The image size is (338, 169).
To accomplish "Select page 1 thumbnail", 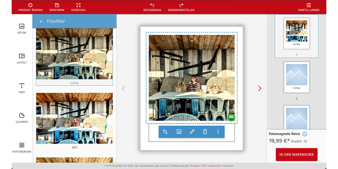I will (297, 34).
